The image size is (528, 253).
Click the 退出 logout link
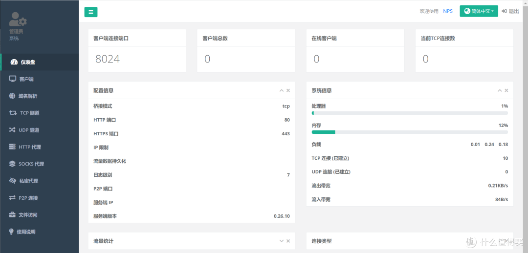(510, 11)
